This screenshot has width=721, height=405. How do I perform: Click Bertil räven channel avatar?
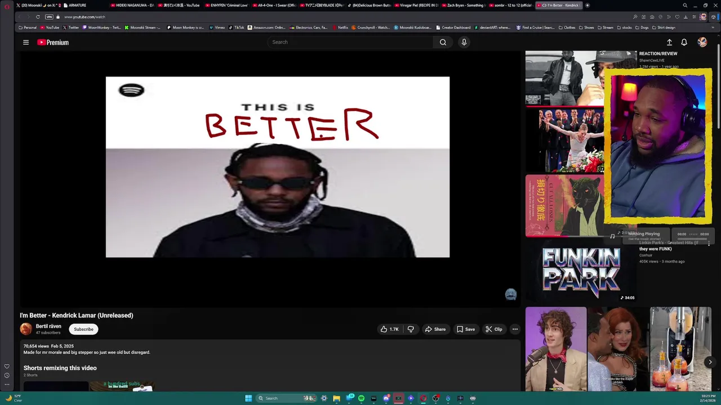(26, 329)
